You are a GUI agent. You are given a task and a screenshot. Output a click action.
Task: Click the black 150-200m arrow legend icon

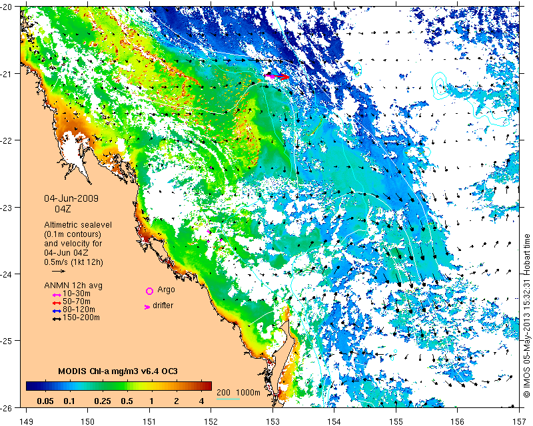(x=57, y=319)
